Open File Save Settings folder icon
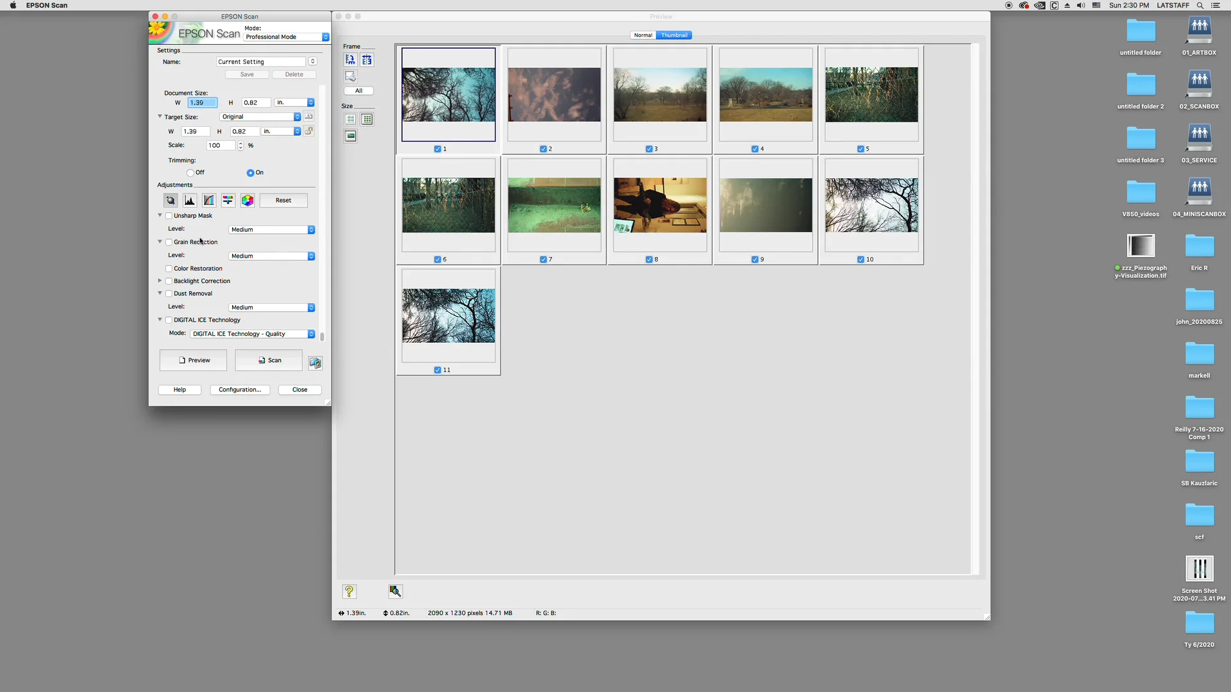The image size is (1231, 692). coord(315,363)
